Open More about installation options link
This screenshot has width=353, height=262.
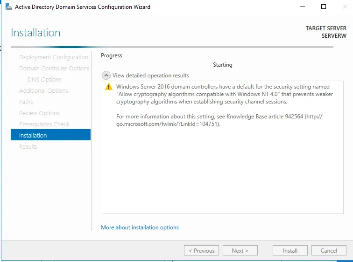140,228
